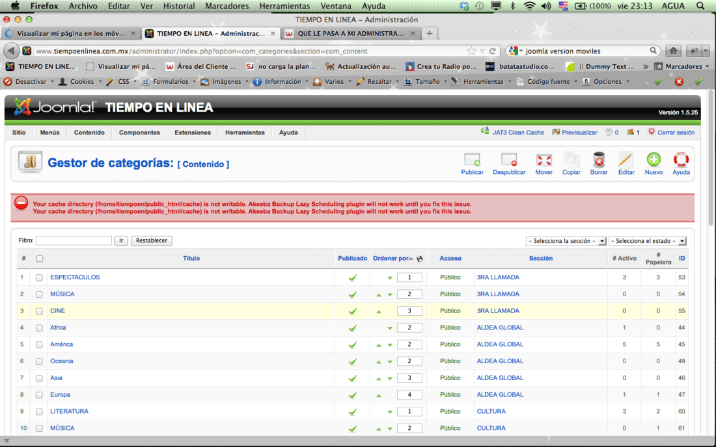Image resolution: width=716 pixels, height=447 pixels.
Task: Check the LITERATURA row checkbox
Action: click(39, 412)
